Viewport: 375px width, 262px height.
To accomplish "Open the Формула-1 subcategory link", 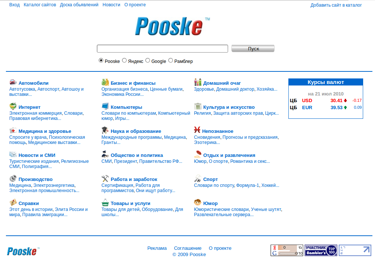I will click(248, 185).
